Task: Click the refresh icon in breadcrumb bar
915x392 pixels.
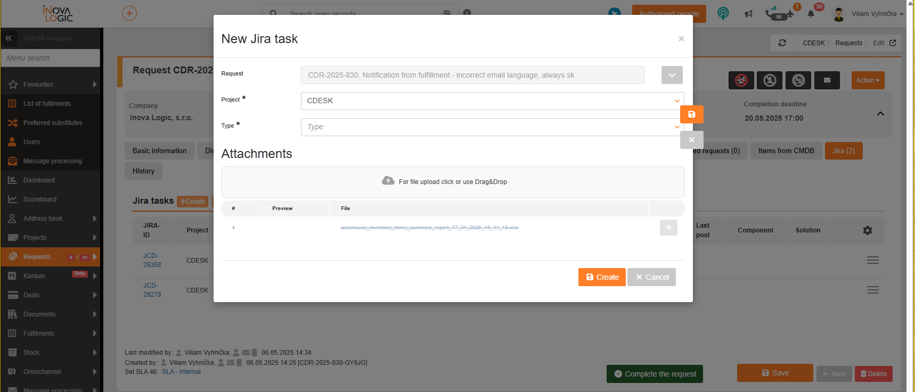Action: tap(782, 43)
